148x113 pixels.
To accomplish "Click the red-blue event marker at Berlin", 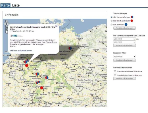I will pos(70,48).
